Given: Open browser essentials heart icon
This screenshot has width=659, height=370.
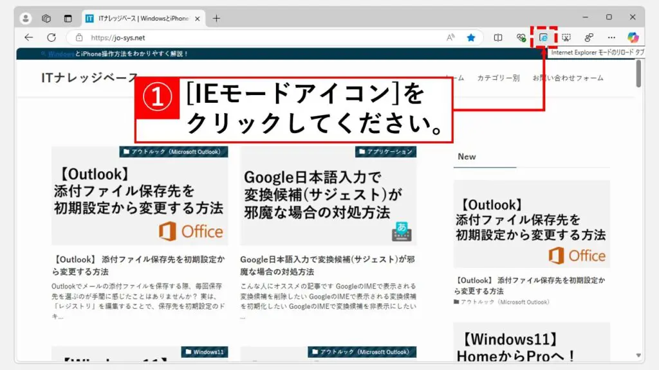Looking at the screenshot, I should (521, 37).
